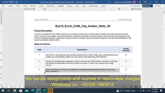Click the vertical scrollbar down arrow
Viewport: 165px width, 93px height.
[164, 84]
